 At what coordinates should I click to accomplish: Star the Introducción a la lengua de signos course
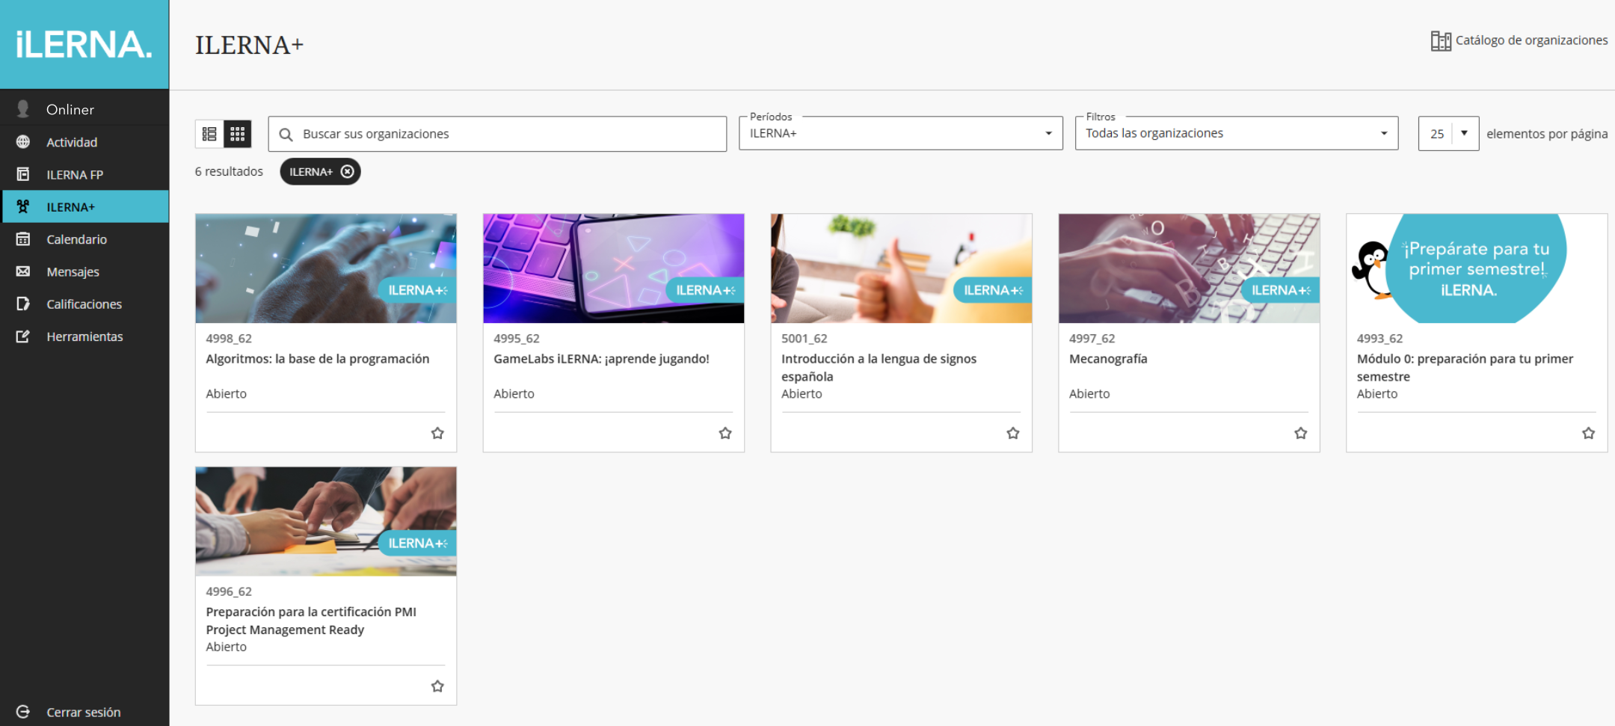(1013, 433)
